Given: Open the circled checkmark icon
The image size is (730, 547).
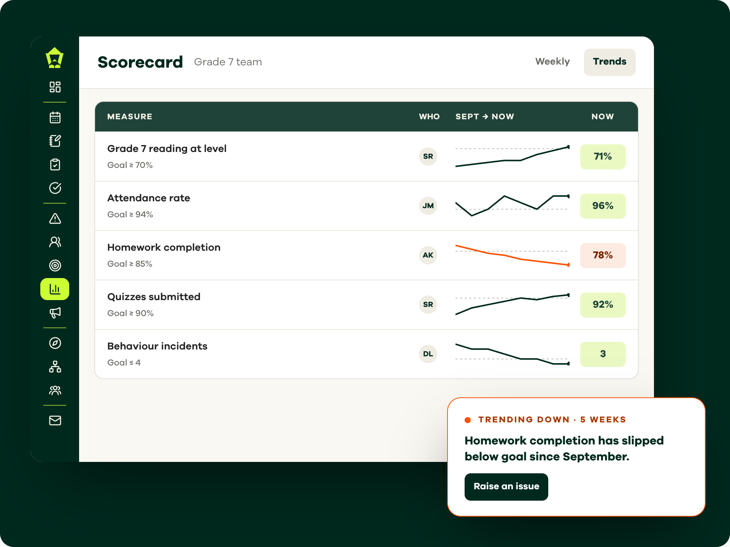Looking at the screenshot, I should (55, 188).
